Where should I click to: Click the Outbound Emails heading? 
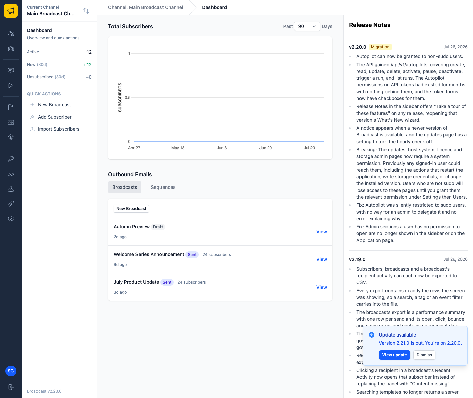(x=130, y=174)
